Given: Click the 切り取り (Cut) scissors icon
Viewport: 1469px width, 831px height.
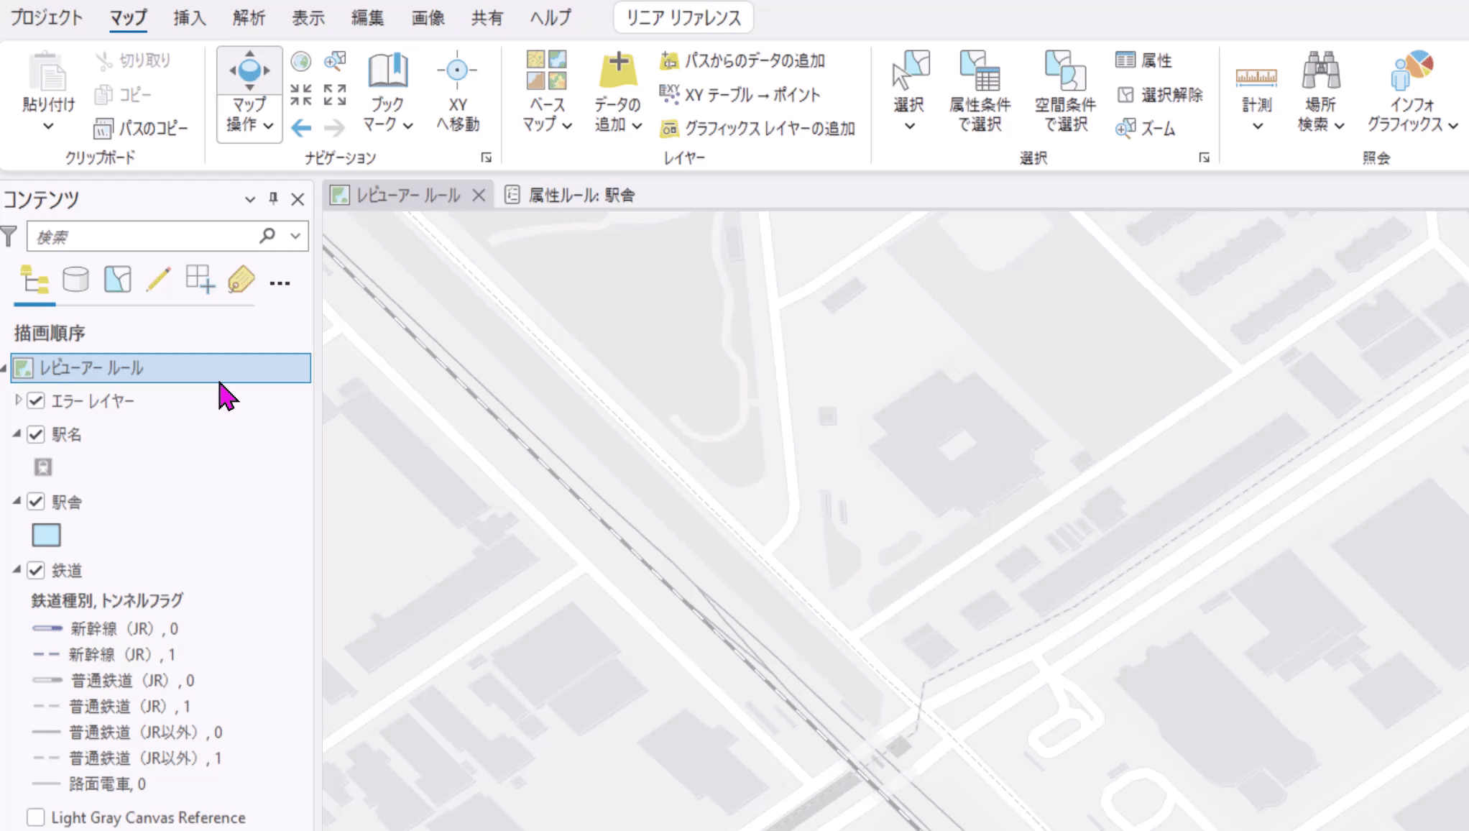Looking at the screenshot, I should click(x=104, y=61).
